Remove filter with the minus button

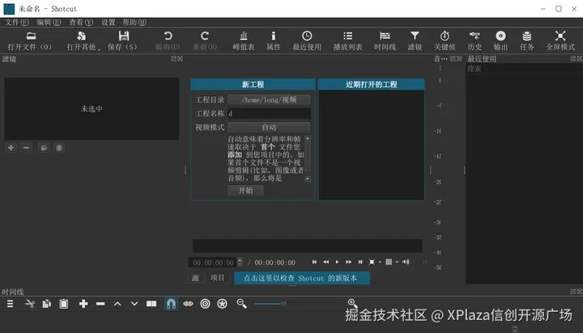point(26,148)
